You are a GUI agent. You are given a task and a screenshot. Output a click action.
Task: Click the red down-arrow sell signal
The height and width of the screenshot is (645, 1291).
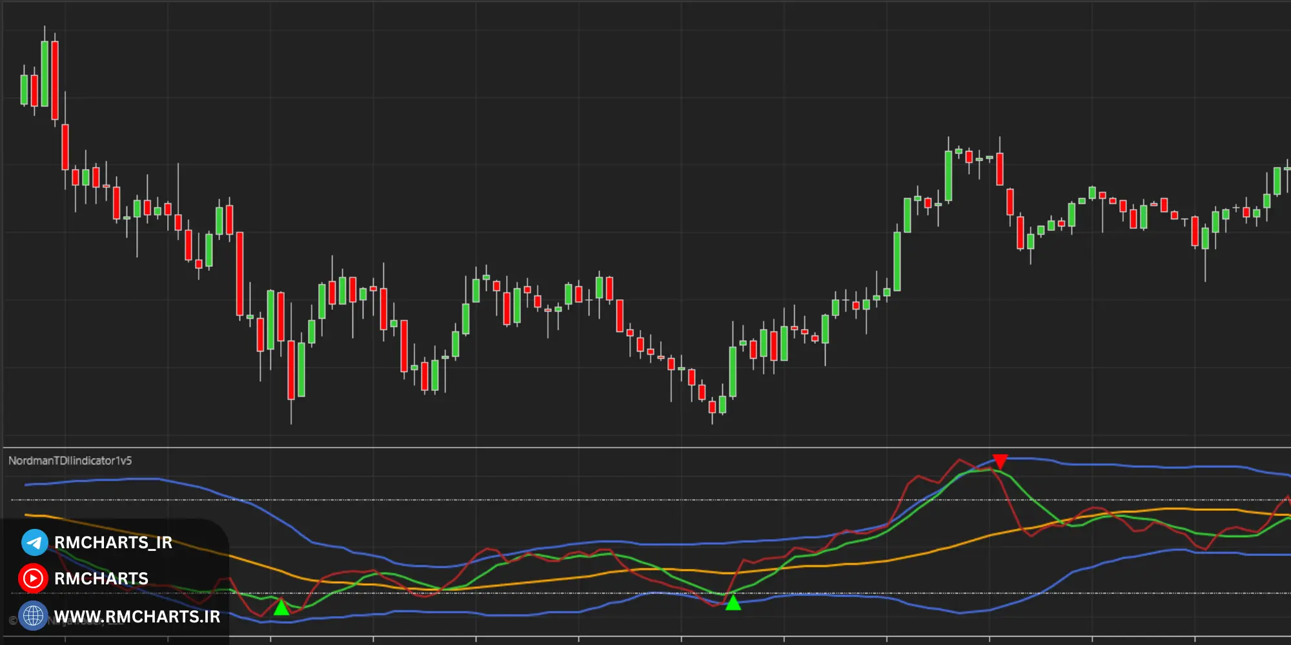[1000, 461]
